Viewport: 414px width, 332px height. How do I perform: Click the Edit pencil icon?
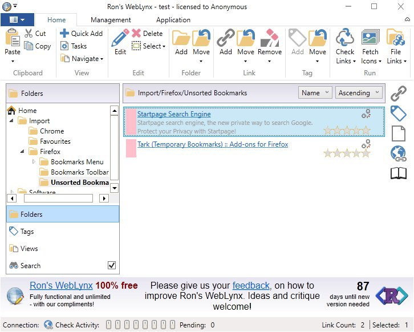(x=120, y=38)
